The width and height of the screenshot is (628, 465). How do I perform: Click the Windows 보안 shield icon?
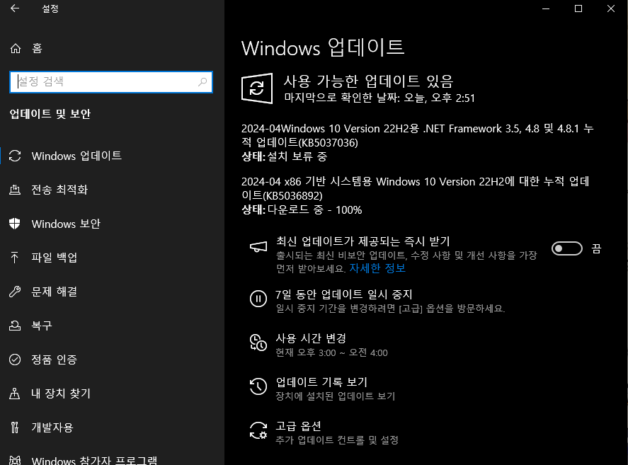coord(15,224)
